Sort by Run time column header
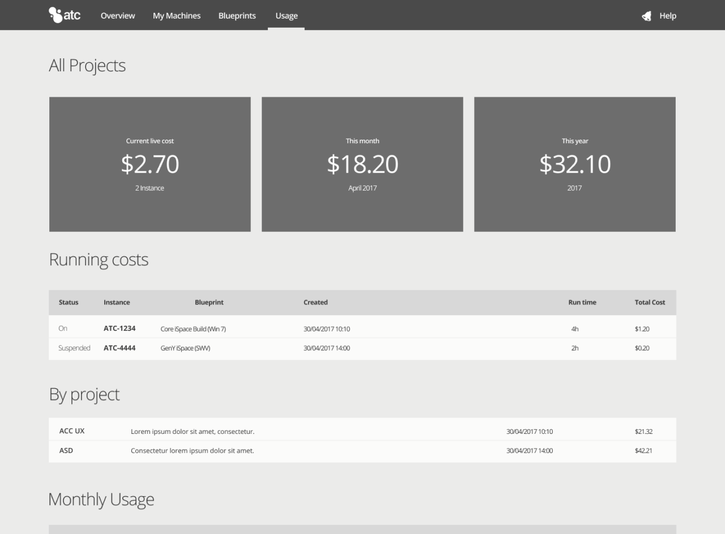 (x=582, y=302)
